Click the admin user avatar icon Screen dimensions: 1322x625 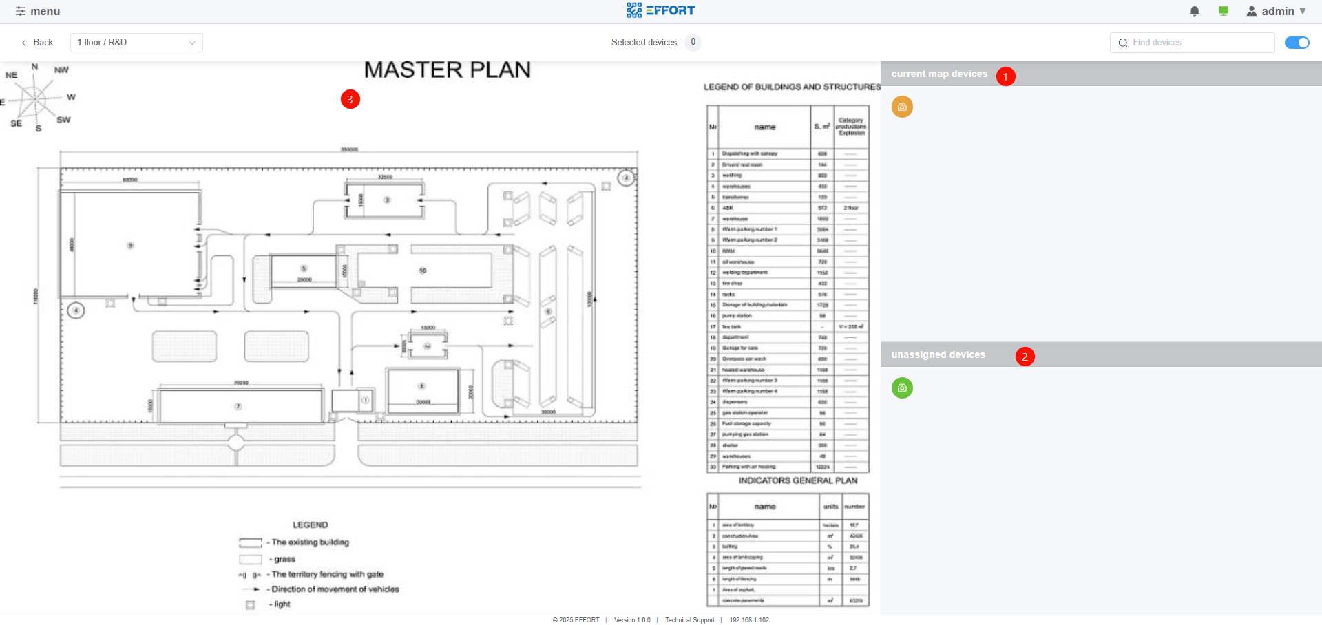[x=1252, y=11]
